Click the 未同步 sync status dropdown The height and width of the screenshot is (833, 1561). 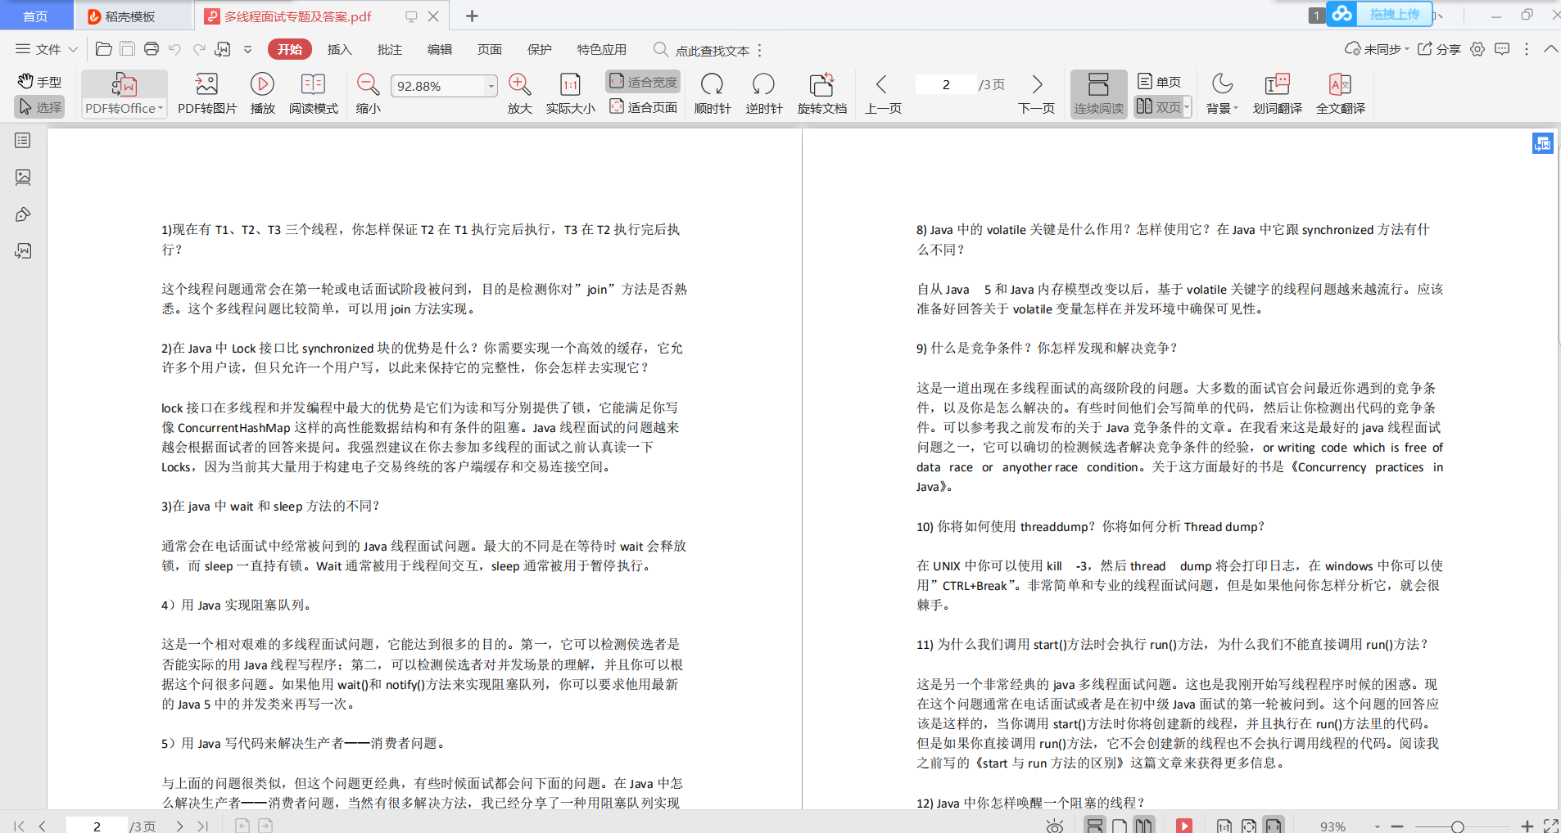click(1377, 49)
